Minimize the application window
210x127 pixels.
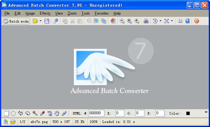(190, 5)
